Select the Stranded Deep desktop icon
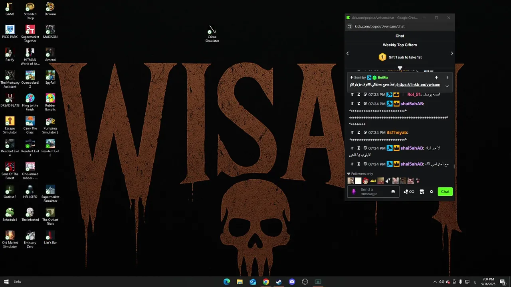 coord(30,11)
